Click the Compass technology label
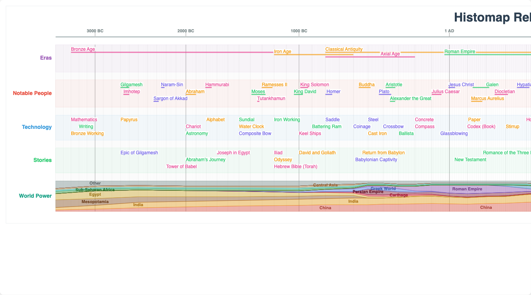This screenshot has width=531, height=295. (x=424, y=126)
